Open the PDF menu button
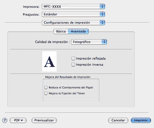 (x=18, y=120)
